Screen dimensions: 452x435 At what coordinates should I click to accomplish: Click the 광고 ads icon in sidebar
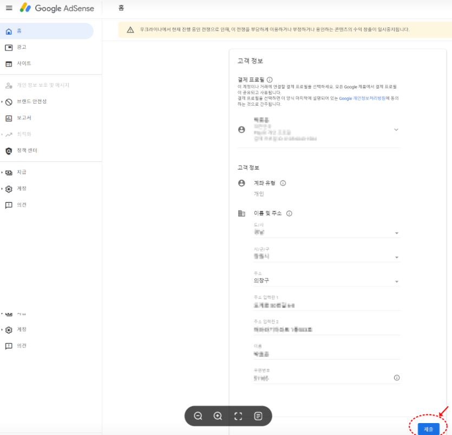click(9, 48)
